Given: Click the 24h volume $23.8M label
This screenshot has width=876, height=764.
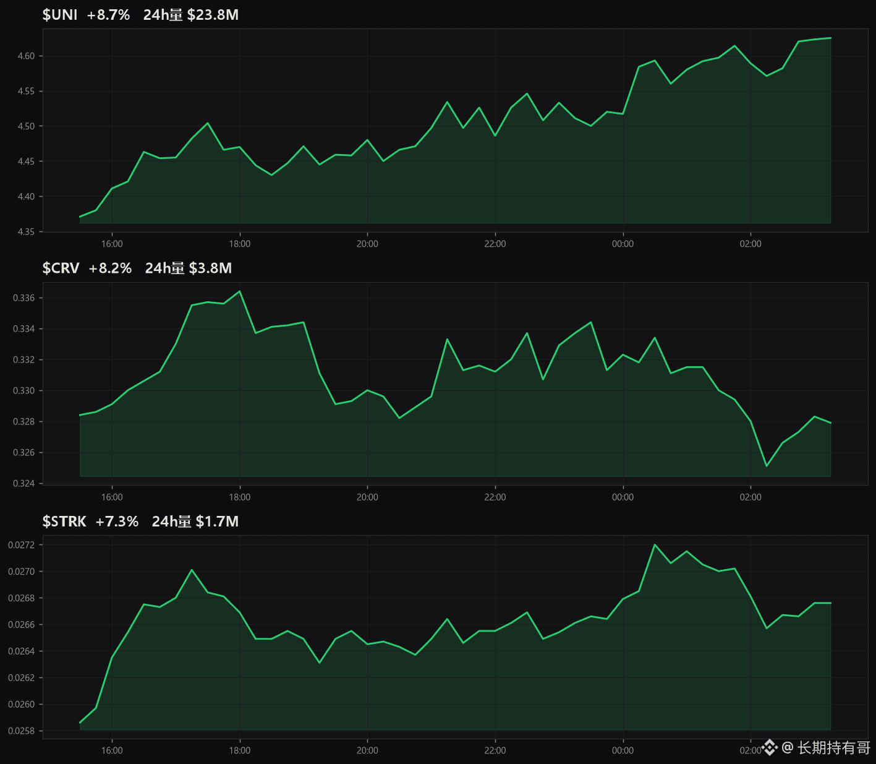Looking at the screenshot, I should pyautogui.click(x=191, y=15).
